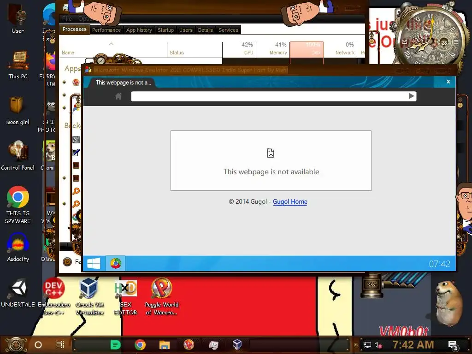This screenshot has width=472, height=354.
Task: Click the emulator Windows start button
Action: (94, 264)
